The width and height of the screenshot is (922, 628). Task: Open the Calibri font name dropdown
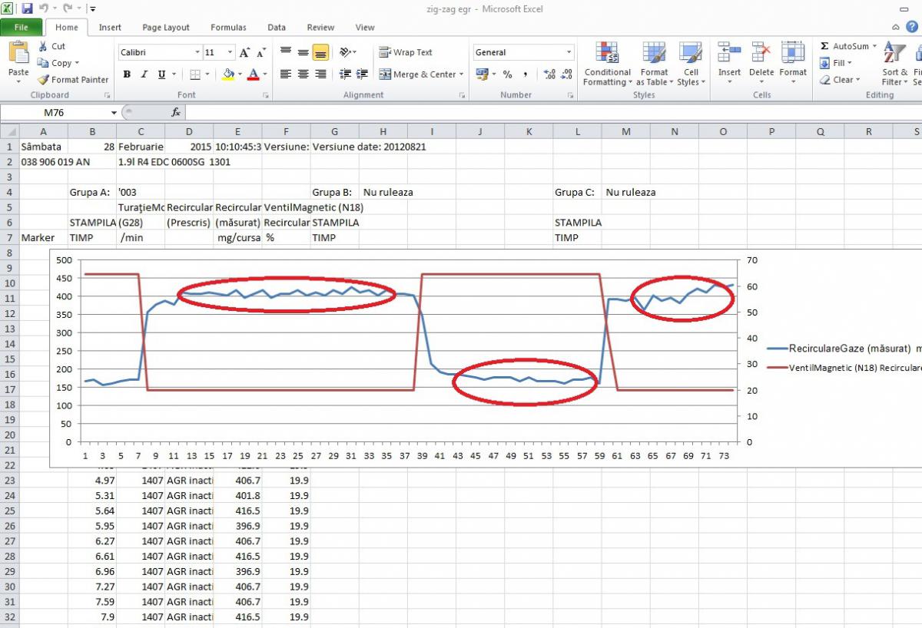[197, 53]
